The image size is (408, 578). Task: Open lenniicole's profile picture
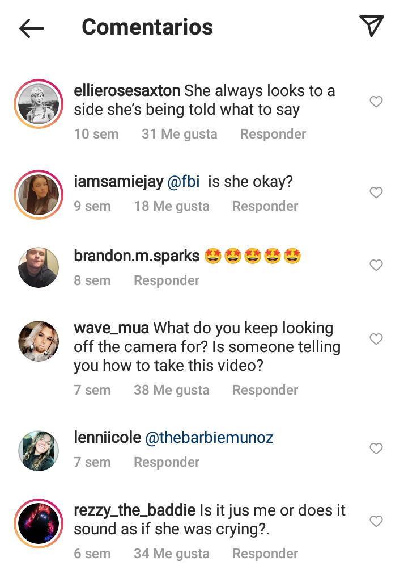coord(39,451)
